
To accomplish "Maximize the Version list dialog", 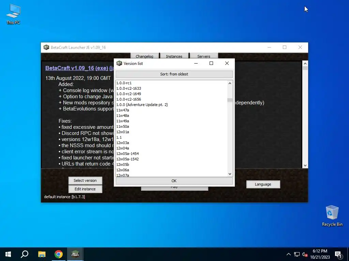I will tap(211, 63).
